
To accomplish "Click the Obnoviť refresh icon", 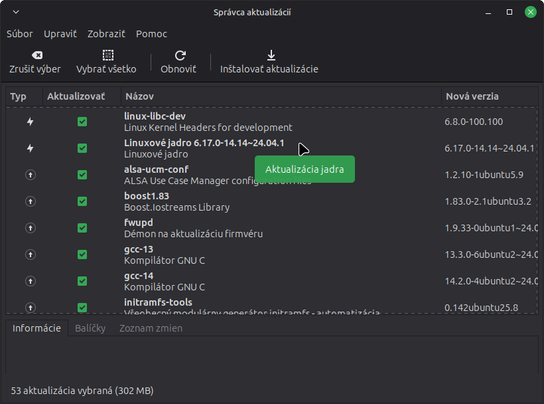I will point(180,56).
